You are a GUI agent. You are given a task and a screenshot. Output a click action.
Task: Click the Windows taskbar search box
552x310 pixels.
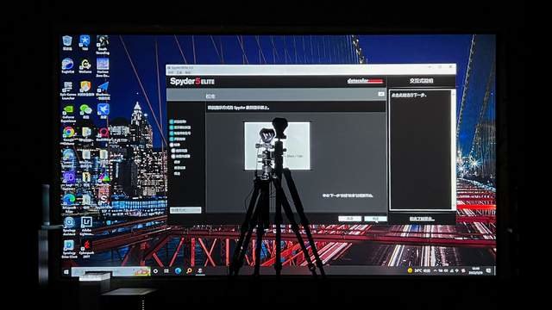point(111,271)
